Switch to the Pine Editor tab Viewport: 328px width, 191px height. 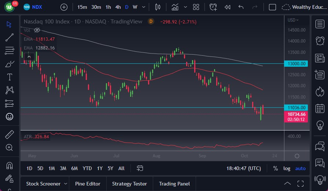pos(88,184)
